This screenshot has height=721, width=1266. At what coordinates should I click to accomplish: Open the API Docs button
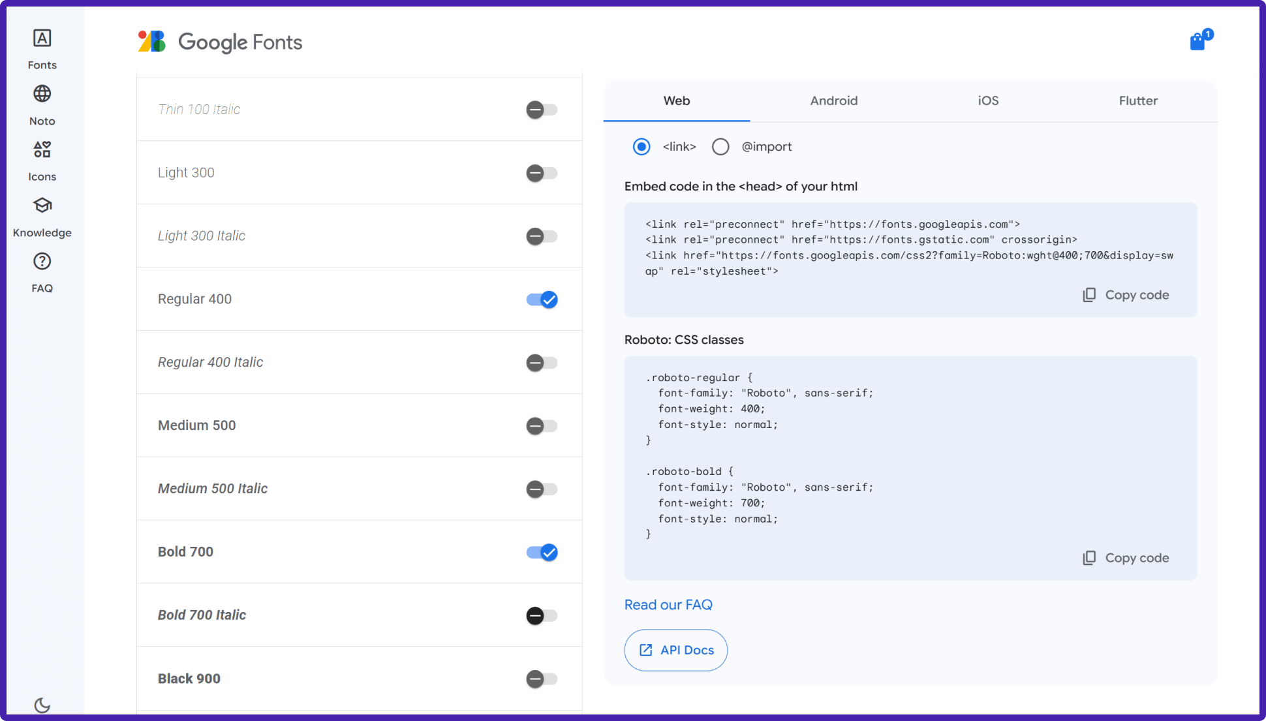pyautogui.click(x=676, y=650)
